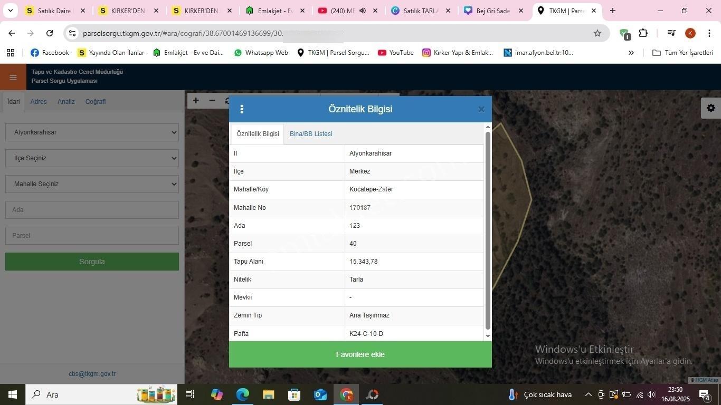The height and width of the screenshot is (405, 721).
Task: Show hidden system tray icons
Action: (588, 394)
